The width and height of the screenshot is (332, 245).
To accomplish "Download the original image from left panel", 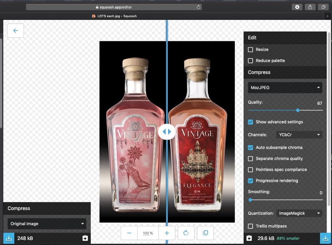I will click(9, 238).
